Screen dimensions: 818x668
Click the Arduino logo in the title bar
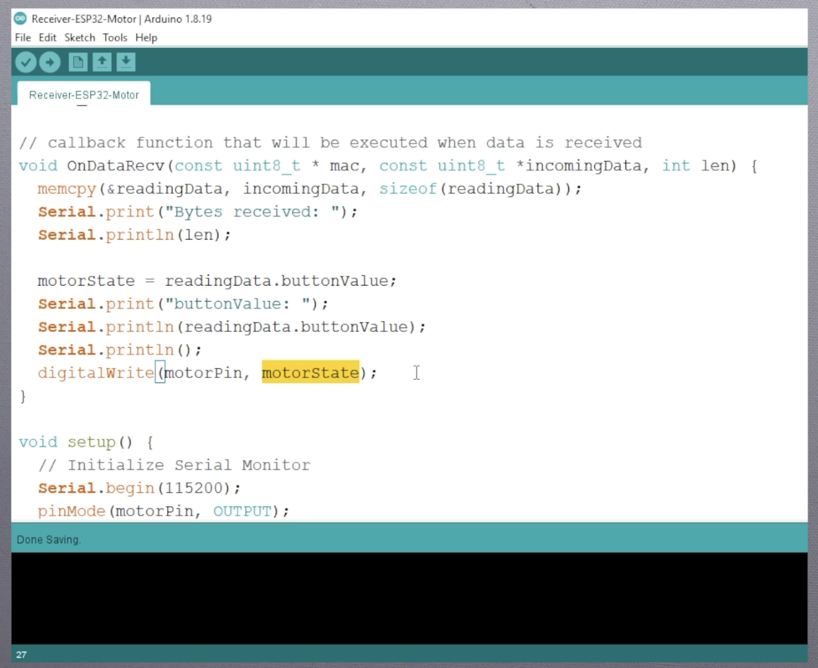pos(20,19)
